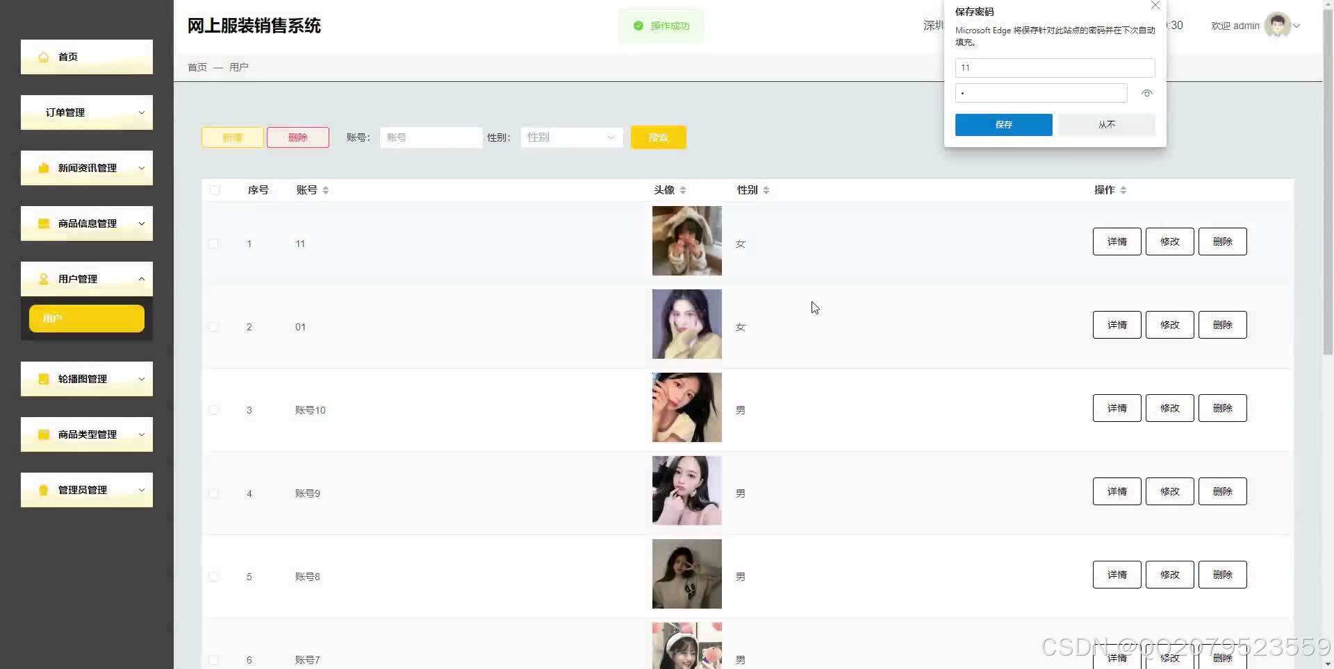Image resolution: width=1334 pixels, height=669 pixels.
Task: Check the checkbox for 账号9 row
Action: (x=213, y=493)
